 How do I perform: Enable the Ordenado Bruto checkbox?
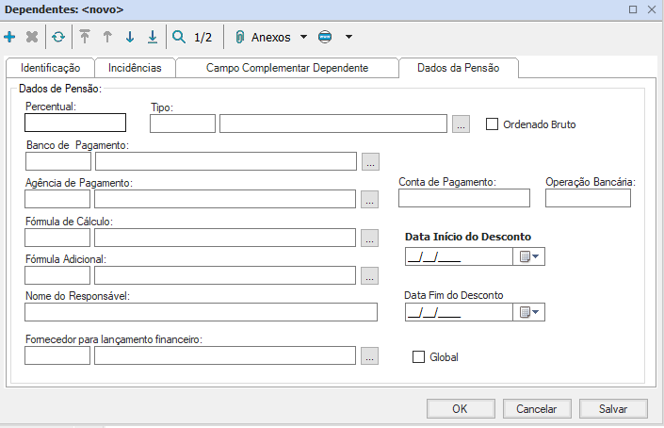click(491, 123)
